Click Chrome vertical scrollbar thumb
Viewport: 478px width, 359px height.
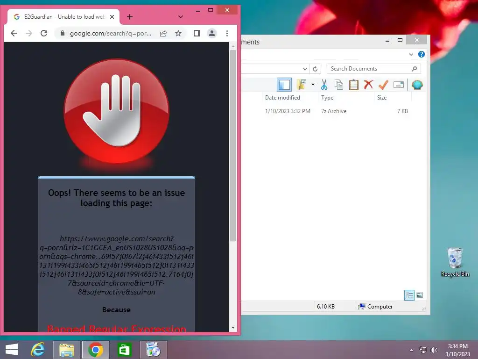[233, 146]
